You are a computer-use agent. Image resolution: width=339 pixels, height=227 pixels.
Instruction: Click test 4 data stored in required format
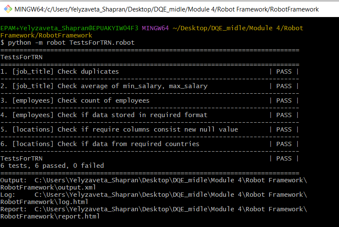[x=104, y=115]
